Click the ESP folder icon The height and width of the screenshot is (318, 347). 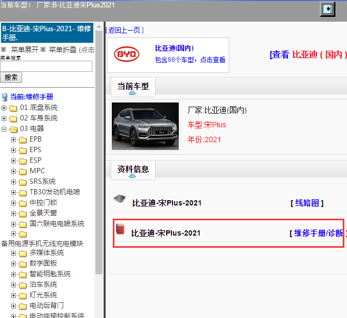coord(23,161)
